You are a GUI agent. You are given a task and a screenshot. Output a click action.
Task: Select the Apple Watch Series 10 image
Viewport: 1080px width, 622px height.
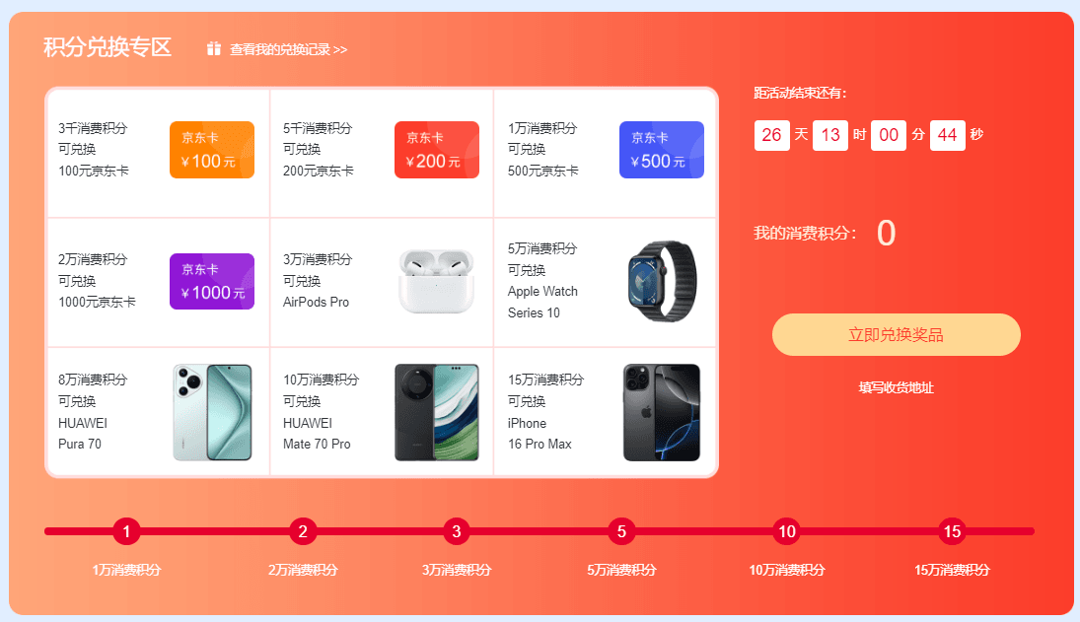click(x=662, y=281)
